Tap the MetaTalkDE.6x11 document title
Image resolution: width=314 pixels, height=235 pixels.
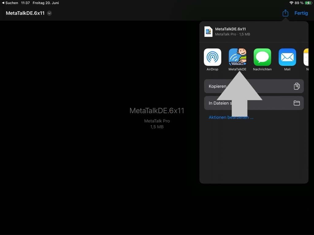(x=25, y=13)
